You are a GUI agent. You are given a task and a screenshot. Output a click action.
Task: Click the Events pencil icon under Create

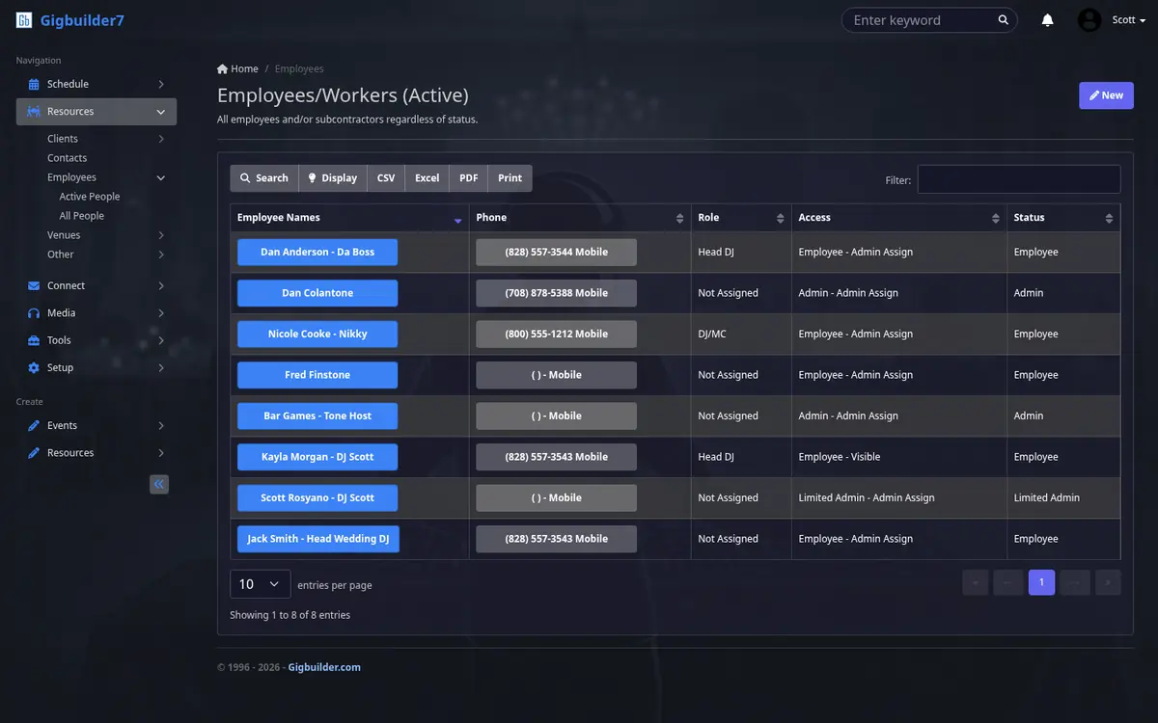[34, 425]
